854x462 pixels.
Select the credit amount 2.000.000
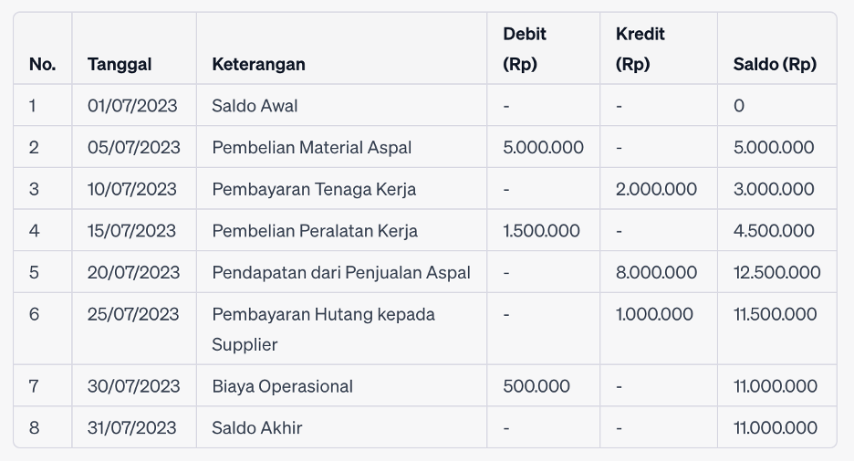pos(656,189)
